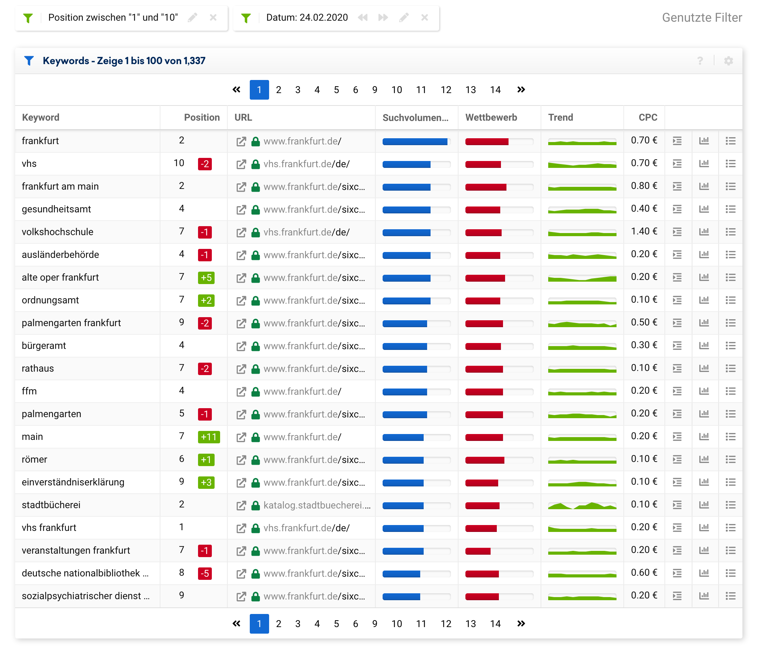Open list icon for ausländerbehörde row

pos(731,254)
